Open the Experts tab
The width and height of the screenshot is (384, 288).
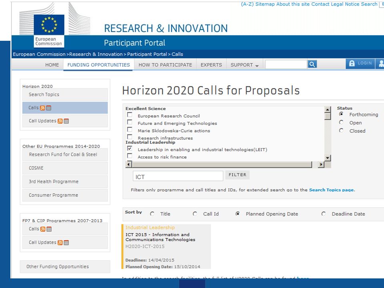tap(211, 65)
